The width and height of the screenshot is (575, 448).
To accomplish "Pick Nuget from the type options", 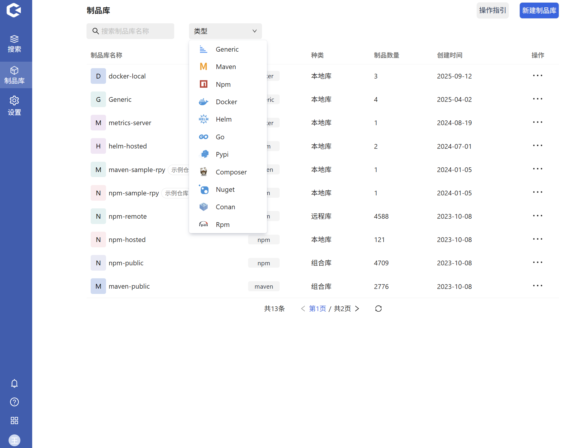I will [x=225, y=189].
